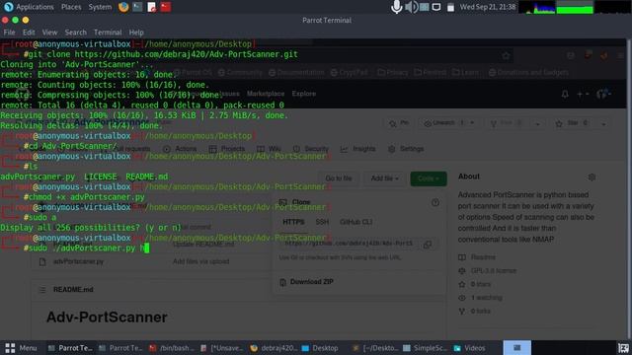Open the System menu

point(100,7)
